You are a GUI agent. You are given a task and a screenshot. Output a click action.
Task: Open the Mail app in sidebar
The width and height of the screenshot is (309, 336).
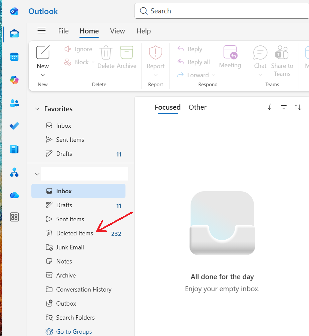click(x=14, y=34)
